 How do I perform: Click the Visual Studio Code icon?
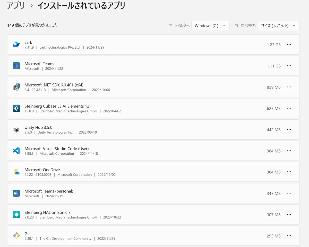pyautogui.click(x=16, y=151)
